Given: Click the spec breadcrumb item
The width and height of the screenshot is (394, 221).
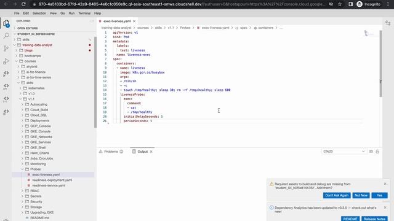Looking at the screenshot, I should [244, 28].
